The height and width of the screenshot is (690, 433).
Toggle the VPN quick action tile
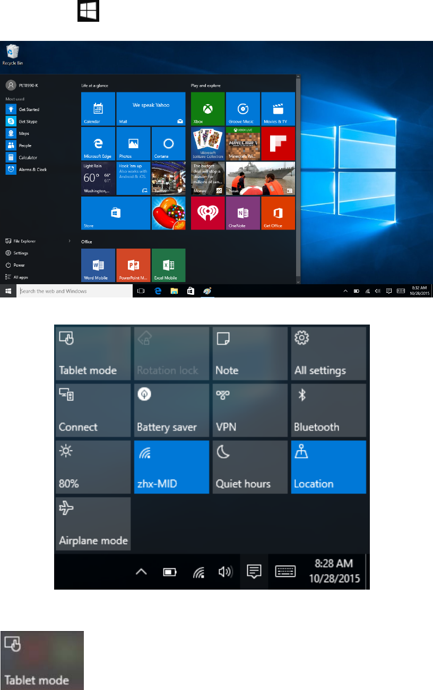(250, 410)
